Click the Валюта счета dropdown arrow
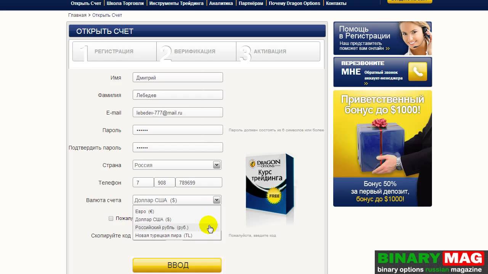The height and width of the screenshot is (274, 488). 217,200
